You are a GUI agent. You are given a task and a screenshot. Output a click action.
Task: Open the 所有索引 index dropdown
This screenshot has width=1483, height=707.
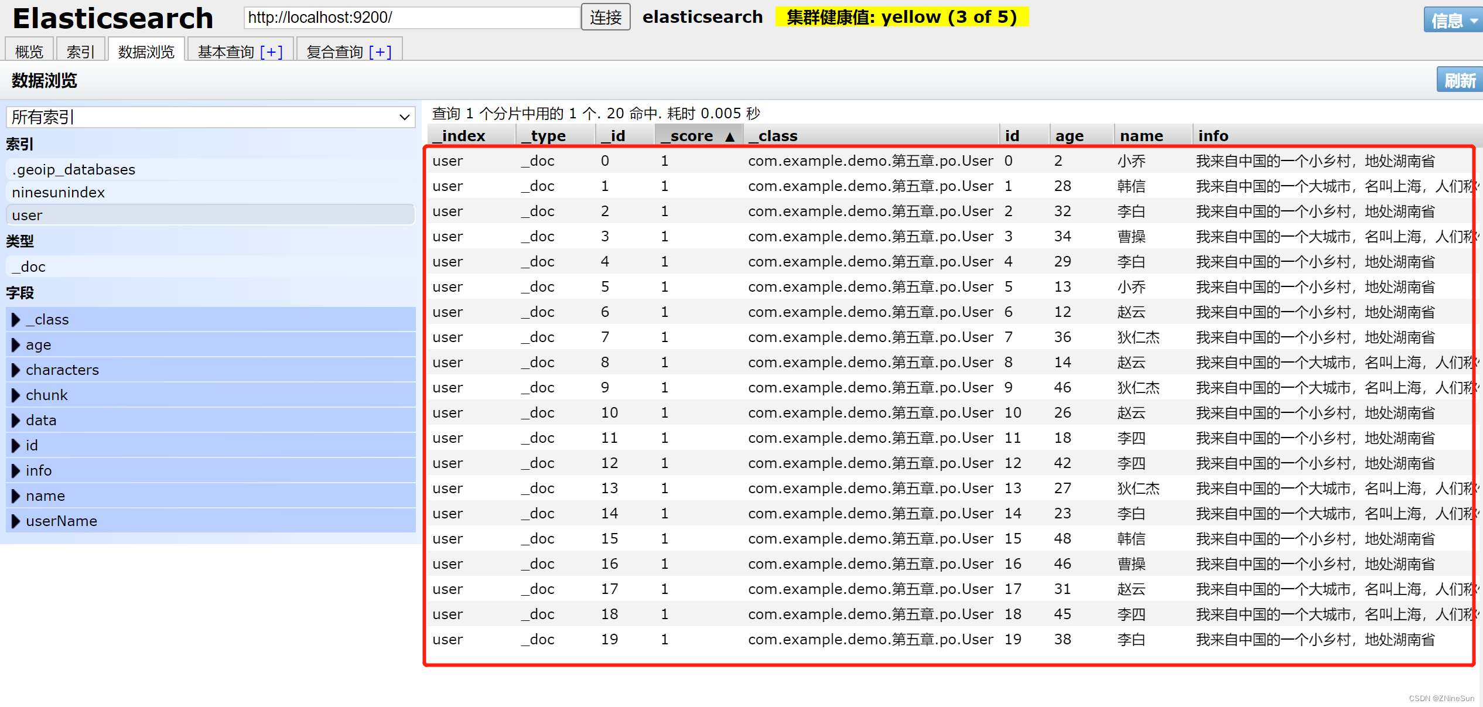pyautogui.click(x=211, y=117)
